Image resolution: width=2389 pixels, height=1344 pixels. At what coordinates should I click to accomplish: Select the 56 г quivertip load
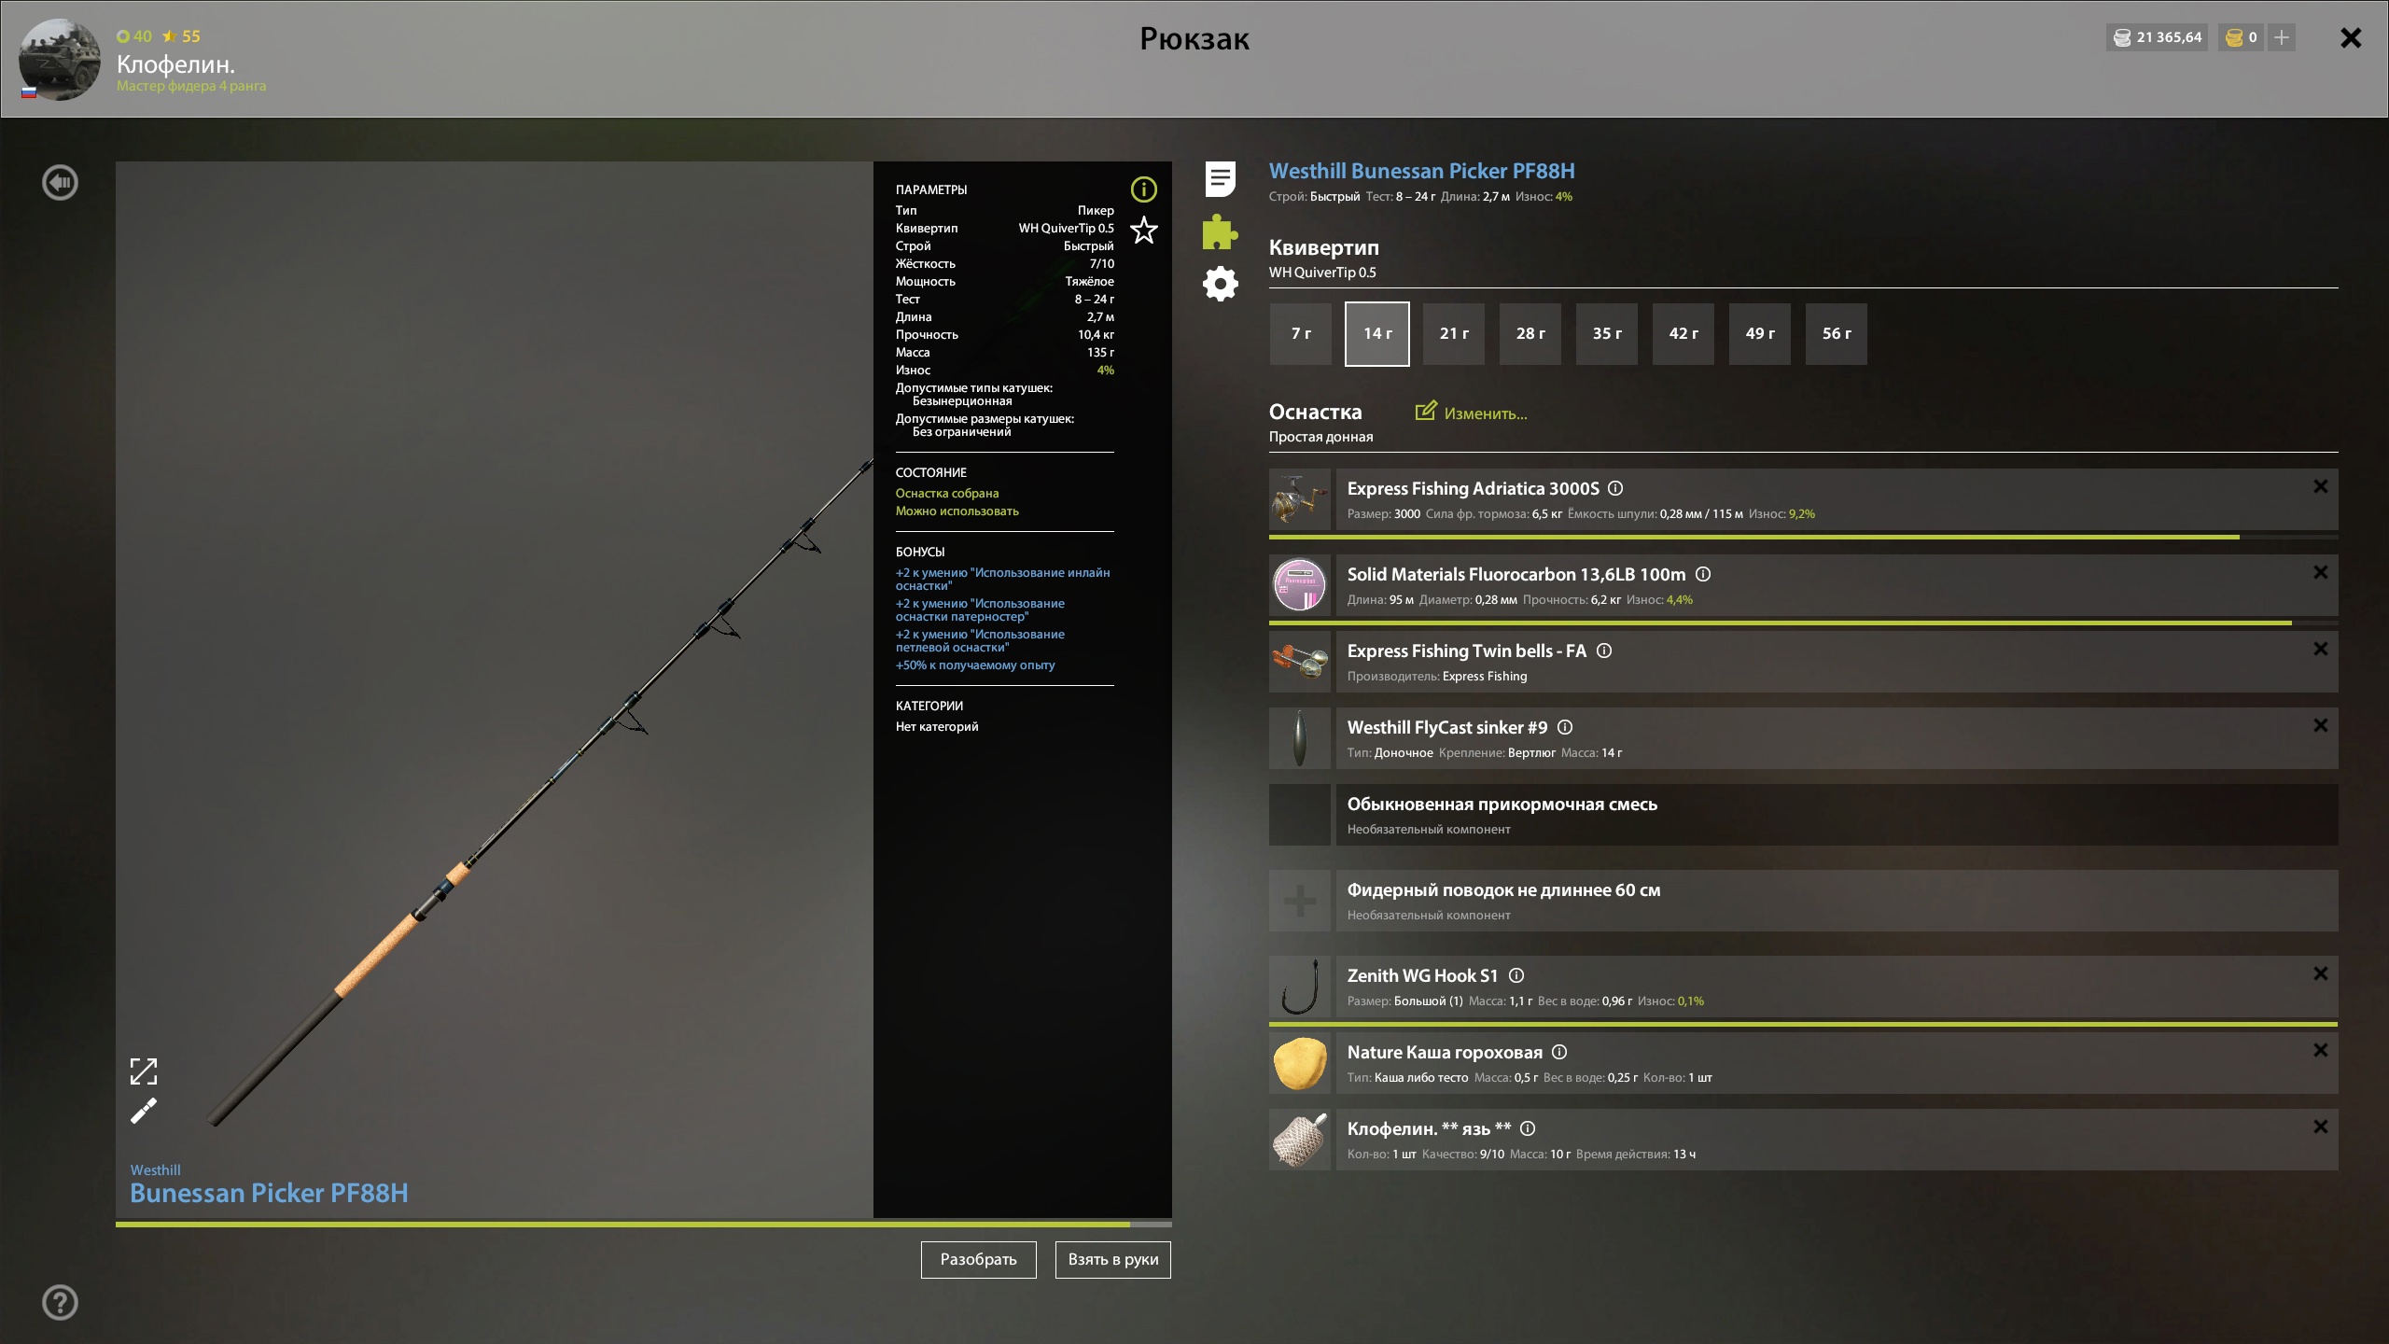point(1836,333)
